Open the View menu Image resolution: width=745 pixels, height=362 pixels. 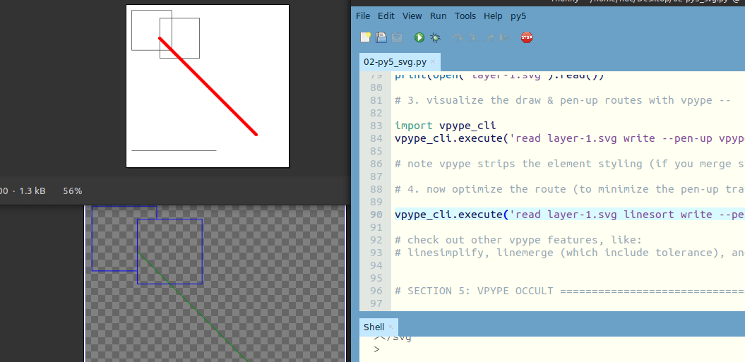[412, 16]
